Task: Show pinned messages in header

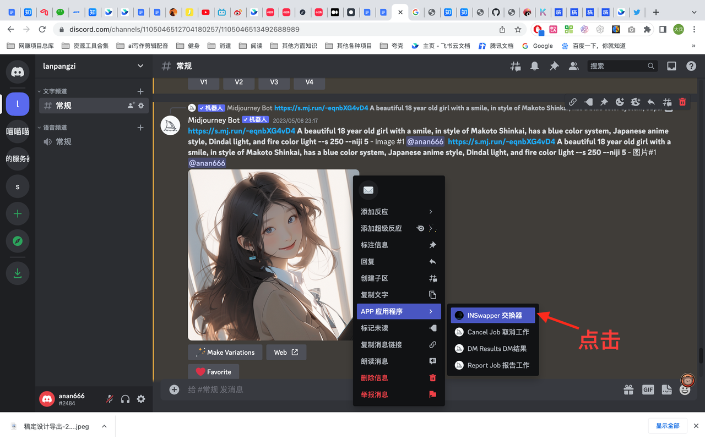Action: pos(554,66)
